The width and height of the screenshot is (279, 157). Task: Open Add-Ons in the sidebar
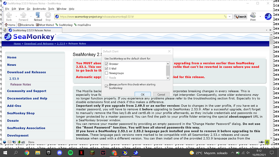(14, 106)
